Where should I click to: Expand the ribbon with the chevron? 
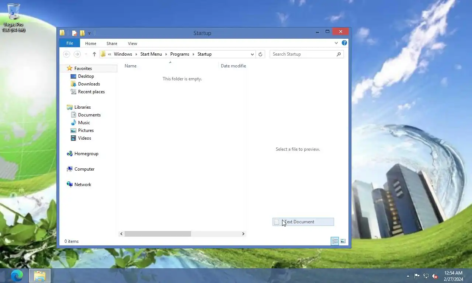(336, 43)
